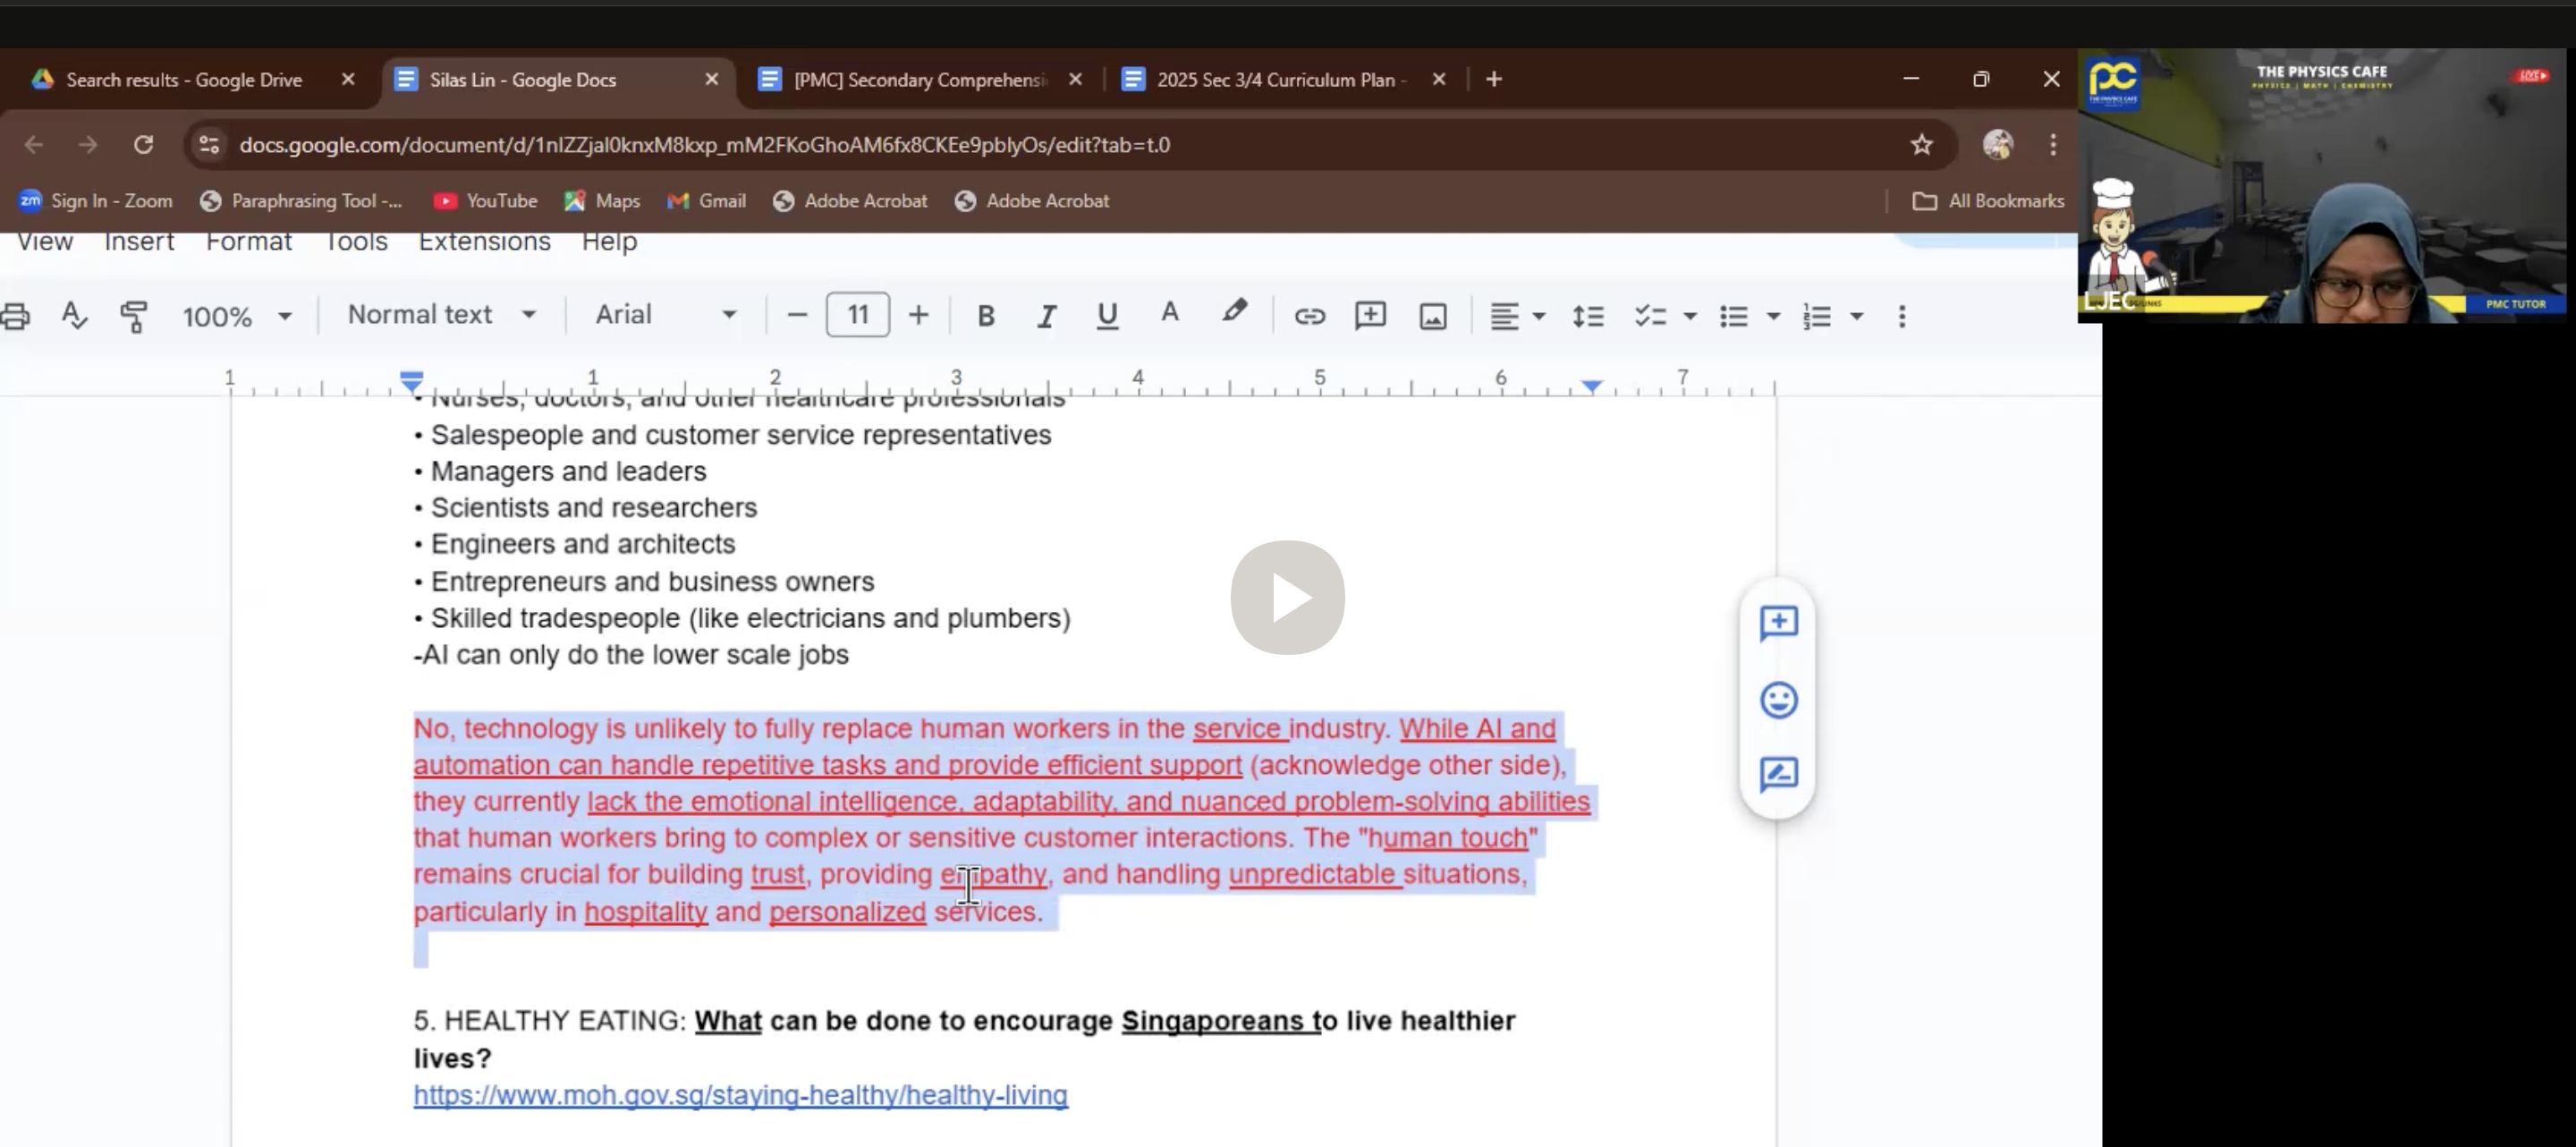Click the Insert image icon
The height and width of the screenshot is (1147, 2576).
click(x=1433, y=316)
